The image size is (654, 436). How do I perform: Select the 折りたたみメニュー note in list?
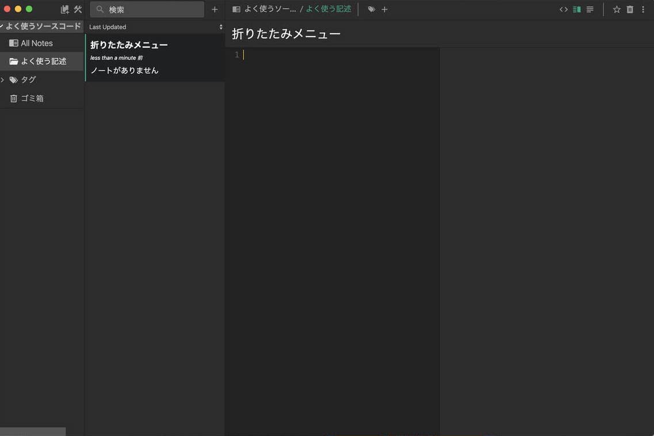tap(155, 57)
